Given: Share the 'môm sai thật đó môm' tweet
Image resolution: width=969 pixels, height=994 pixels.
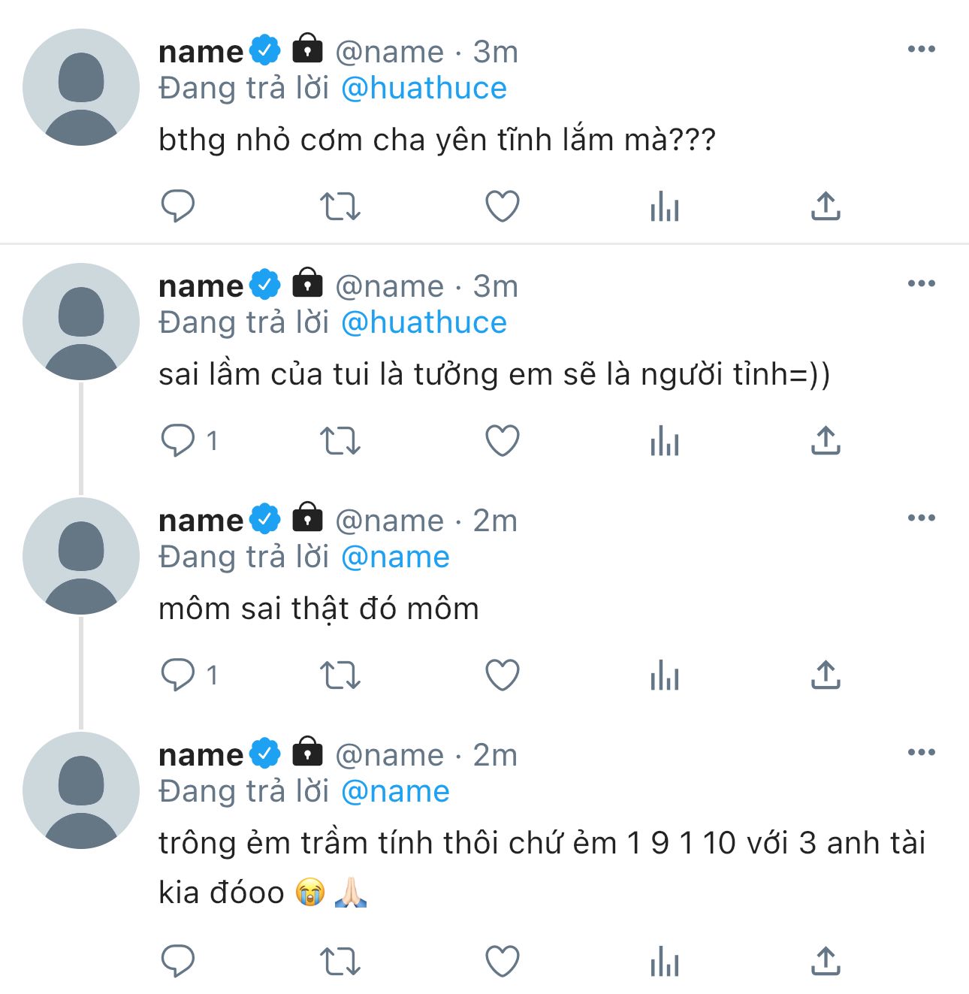Looking at the screenshot, I should tap(826, 674).
